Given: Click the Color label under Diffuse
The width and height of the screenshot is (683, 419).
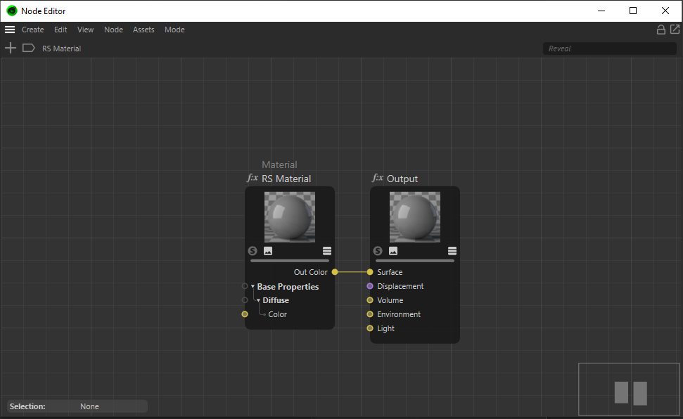Looking at the screenshot, I should click(277, 314).
